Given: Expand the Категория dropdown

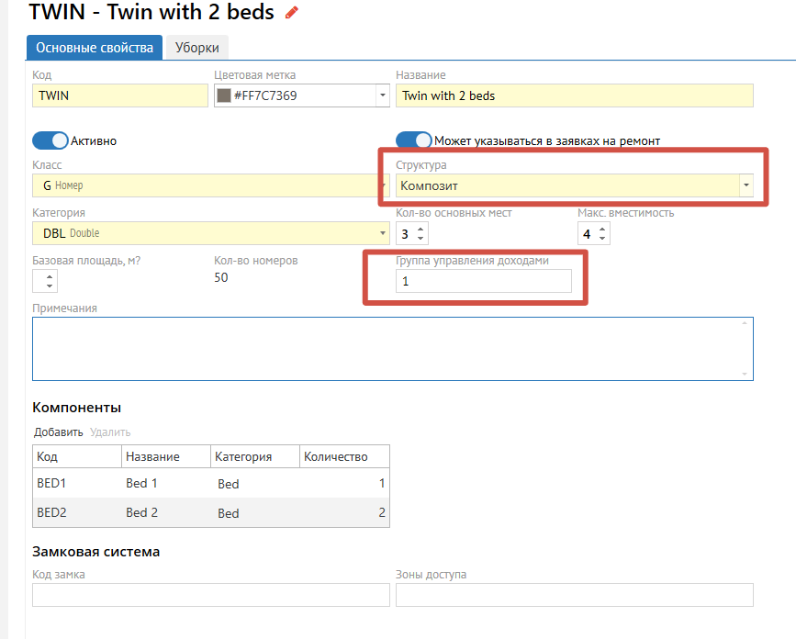Looking at the screenshot, I should pos(383,233).
